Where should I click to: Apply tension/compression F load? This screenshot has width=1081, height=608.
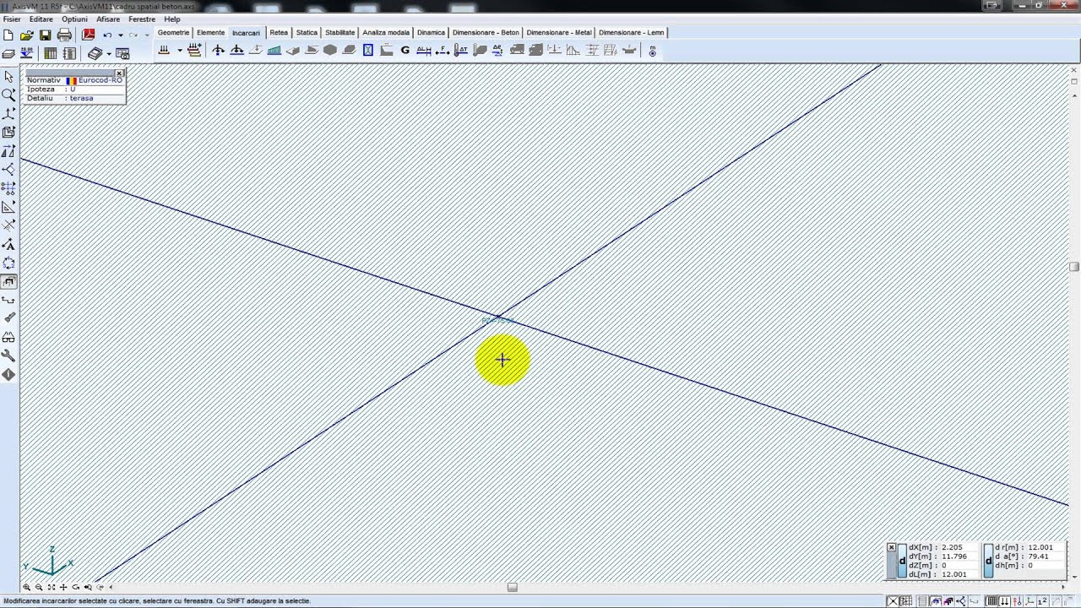[442, 51]
